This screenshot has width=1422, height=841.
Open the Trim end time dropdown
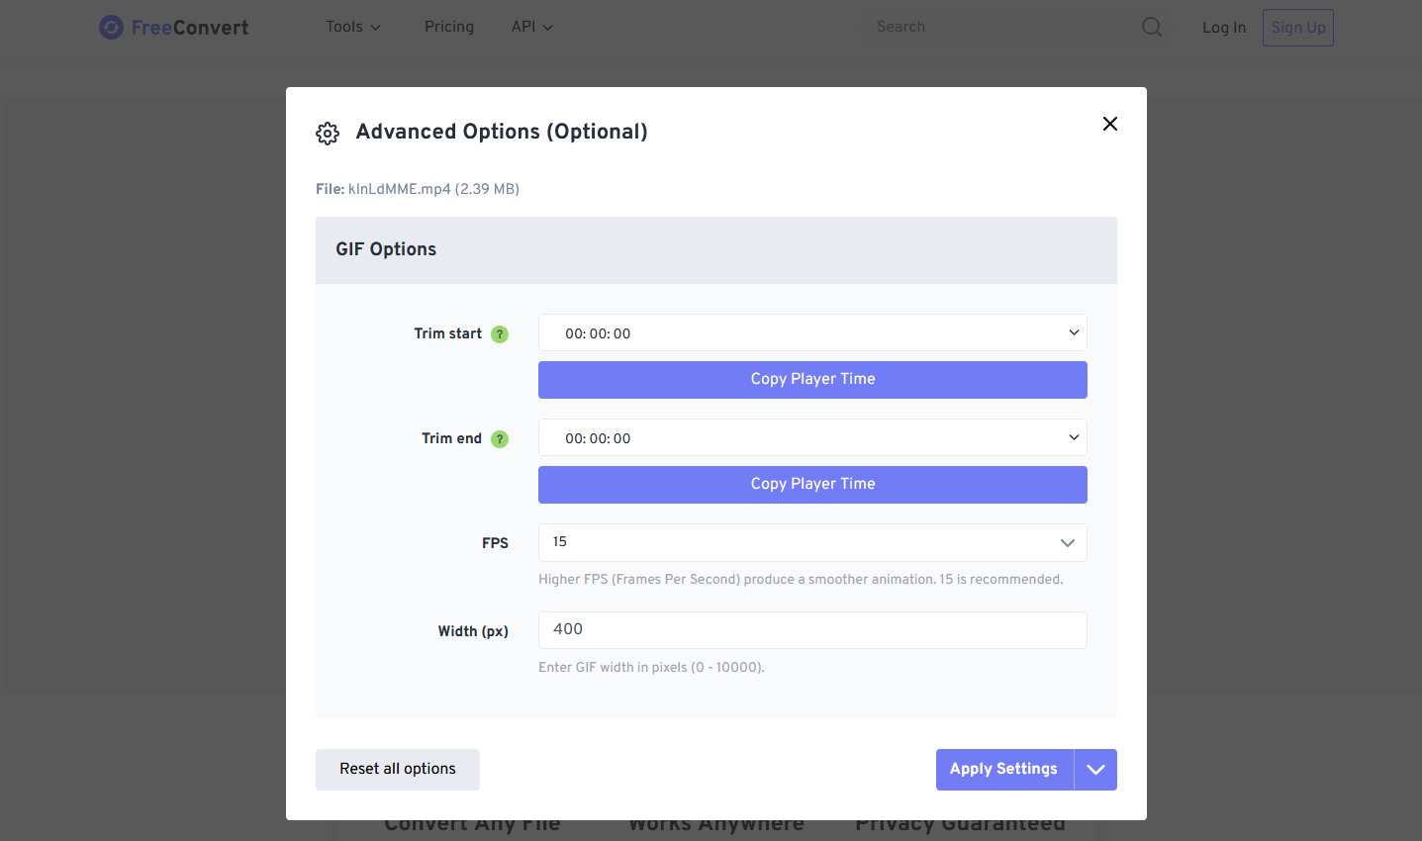point(812,437)
